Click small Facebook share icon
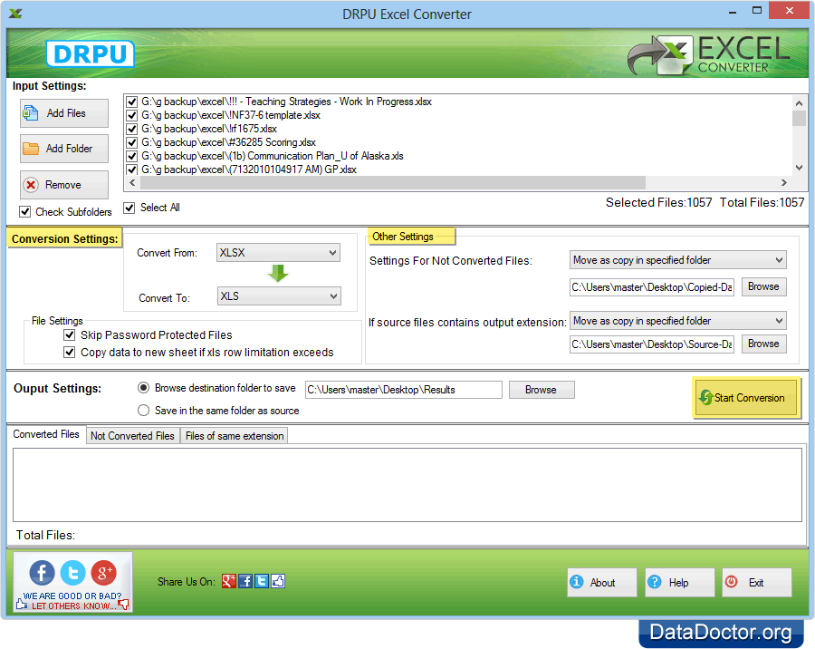Image resolution: width=815 pixels, height=649 pixels. point(245,581)
